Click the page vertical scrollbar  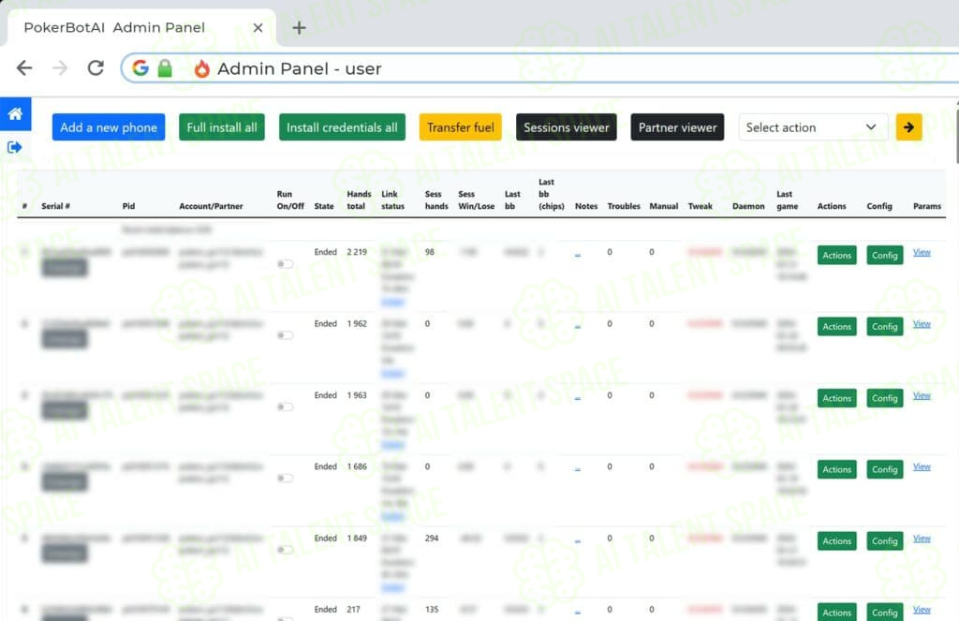pos(956,131)
